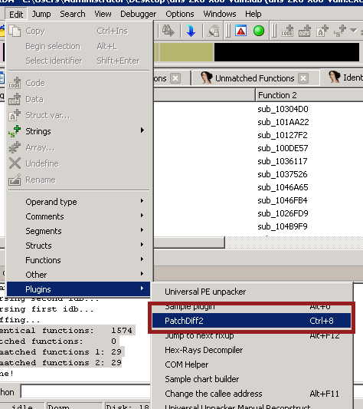Open the Search menu
The height and width of the screenshot is (409, 363).
[x=73, y=14]
